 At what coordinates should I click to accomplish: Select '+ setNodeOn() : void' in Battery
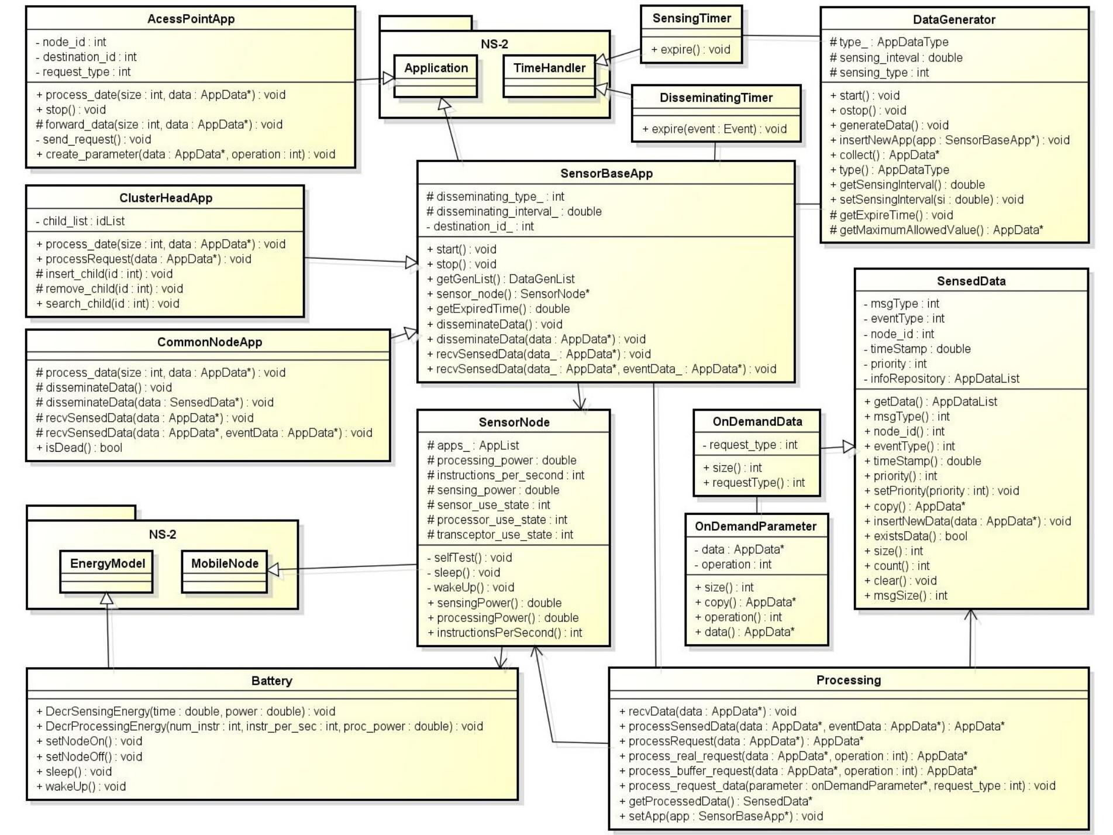click(x=89, y=741)
